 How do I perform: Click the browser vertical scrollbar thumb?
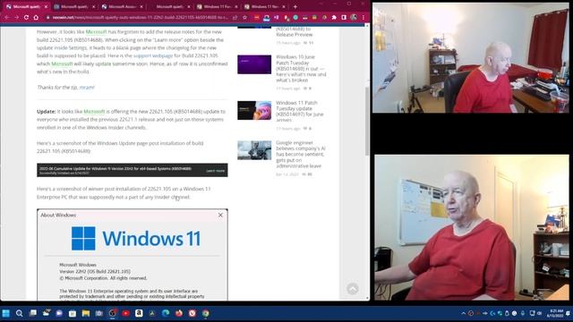[367, 122]
